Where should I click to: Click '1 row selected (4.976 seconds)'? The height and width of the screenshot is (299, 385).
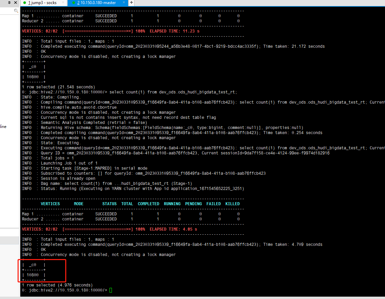pyautogui.click(x=57, y=285)
